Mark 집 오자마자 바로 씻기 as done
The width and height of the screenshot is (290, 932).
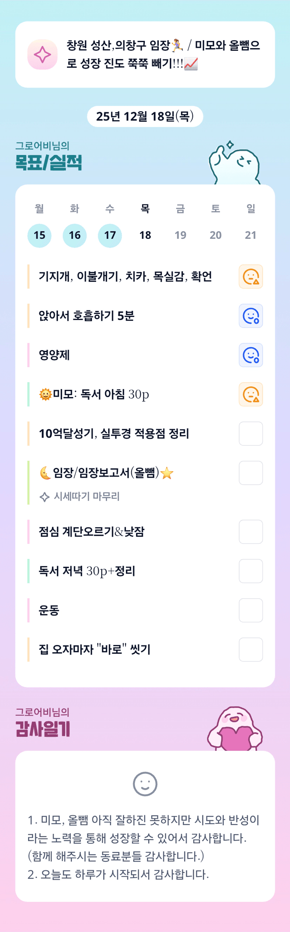point(250,649)
